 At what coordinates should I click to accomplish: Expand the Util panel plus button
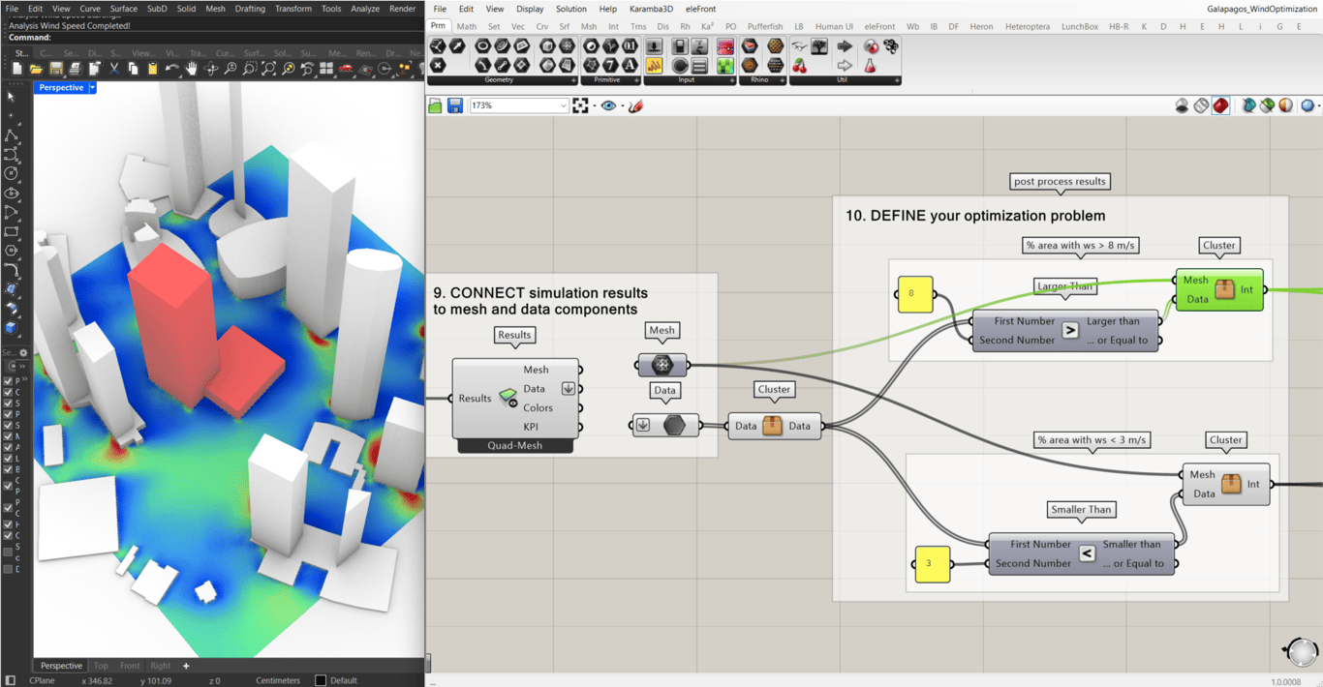(x=897, y=80)
